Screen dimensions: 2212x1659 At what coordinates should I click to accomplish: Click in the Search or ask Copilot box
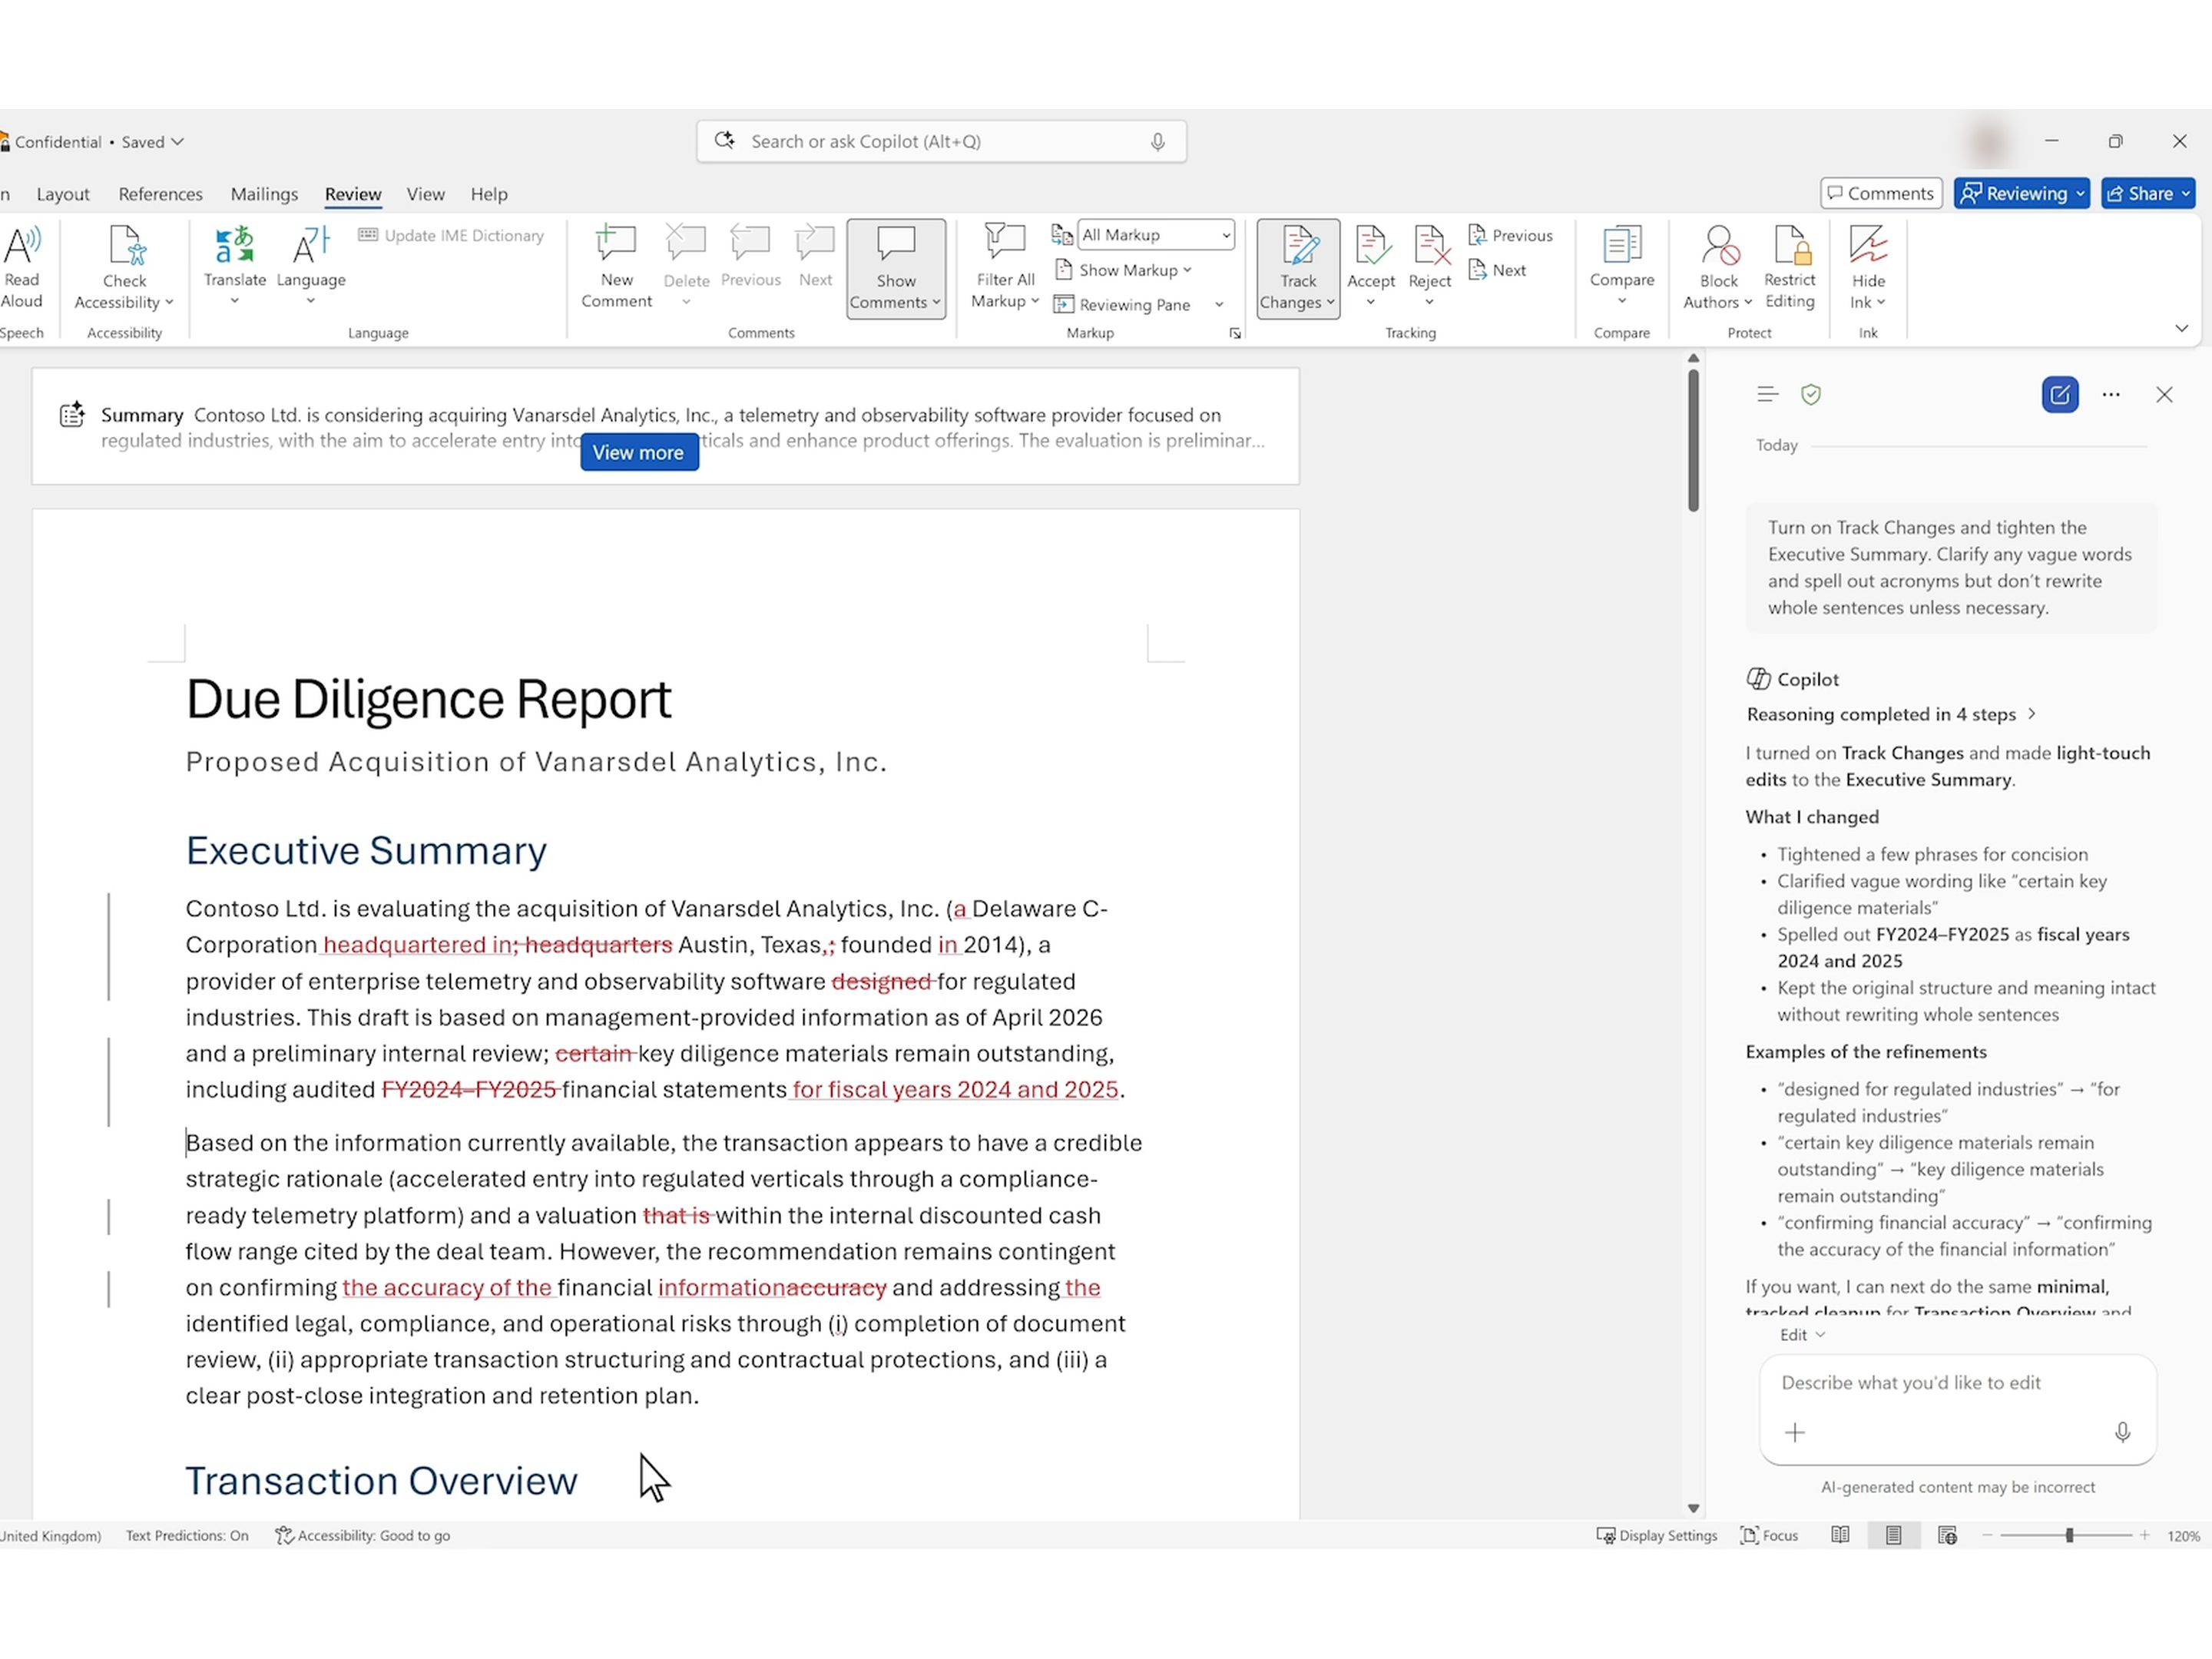click(x=941, y=141)
